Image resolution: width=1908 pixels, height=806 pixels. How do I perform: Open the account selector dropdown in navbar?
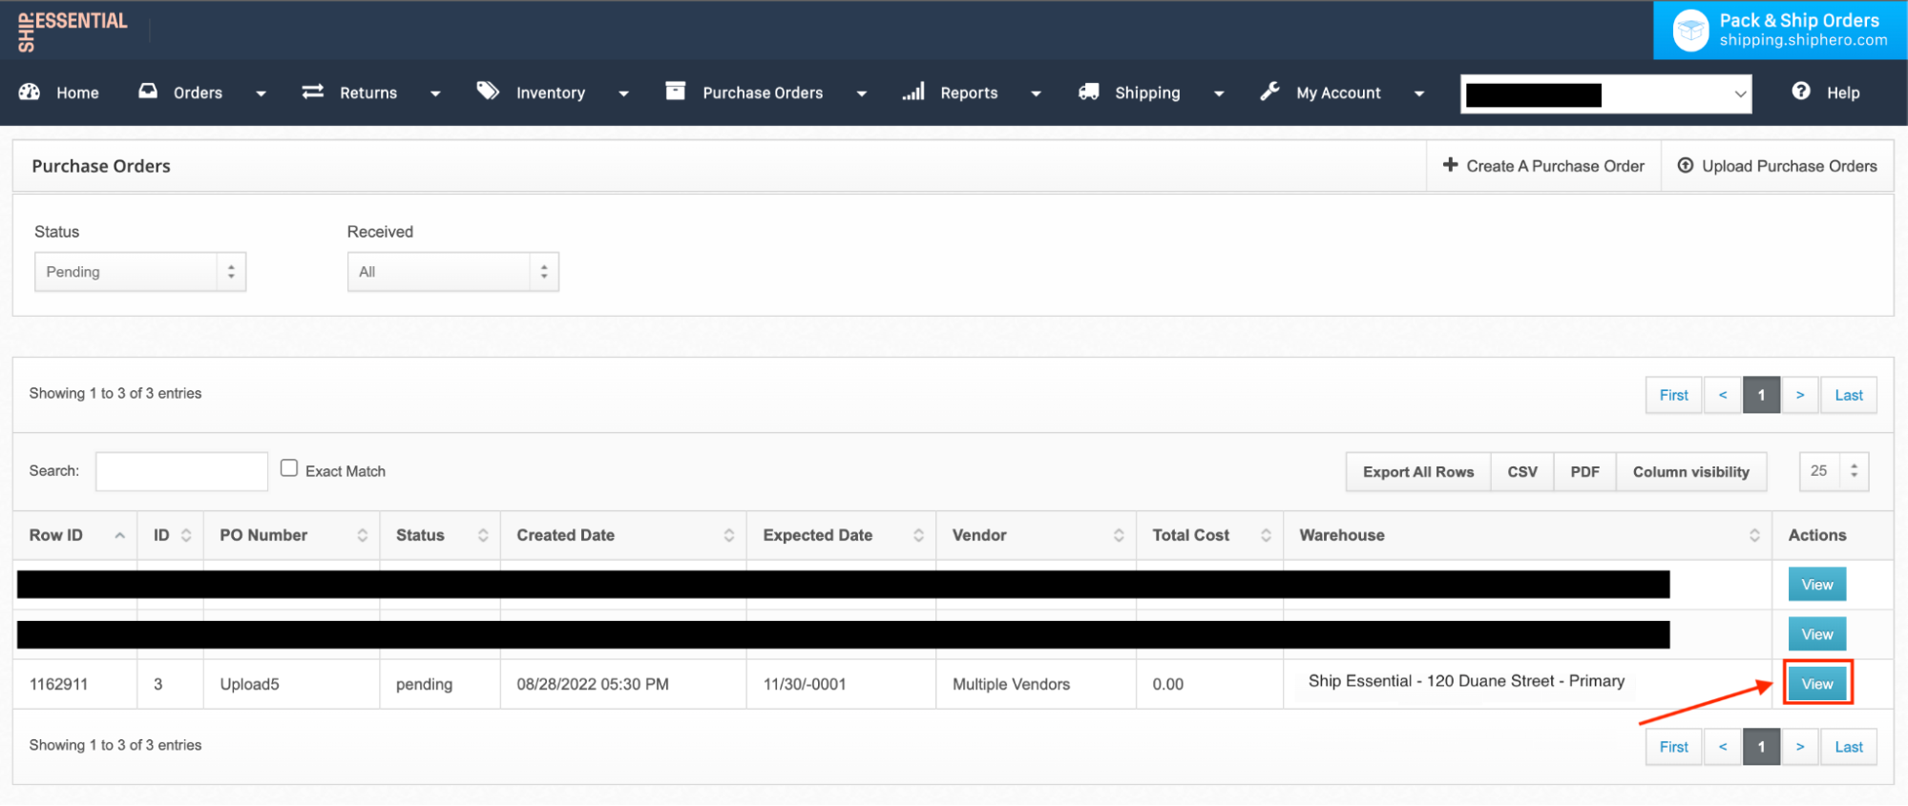pyautogui.click(x=1606, y=93)
